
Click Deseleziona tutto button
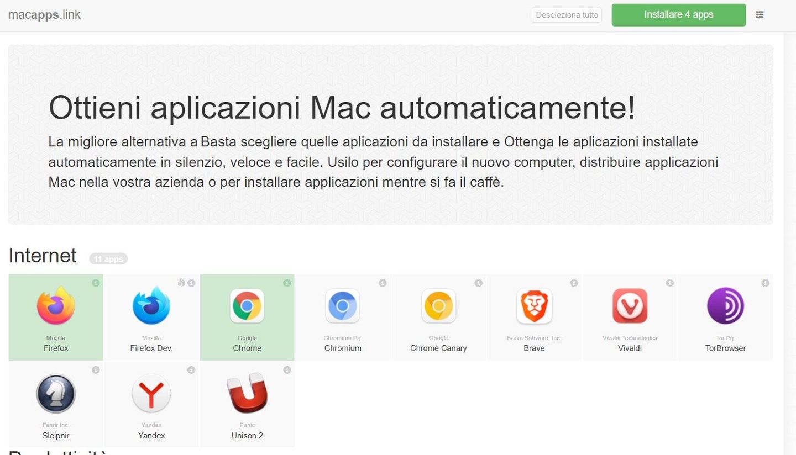(x=567, y=15)
